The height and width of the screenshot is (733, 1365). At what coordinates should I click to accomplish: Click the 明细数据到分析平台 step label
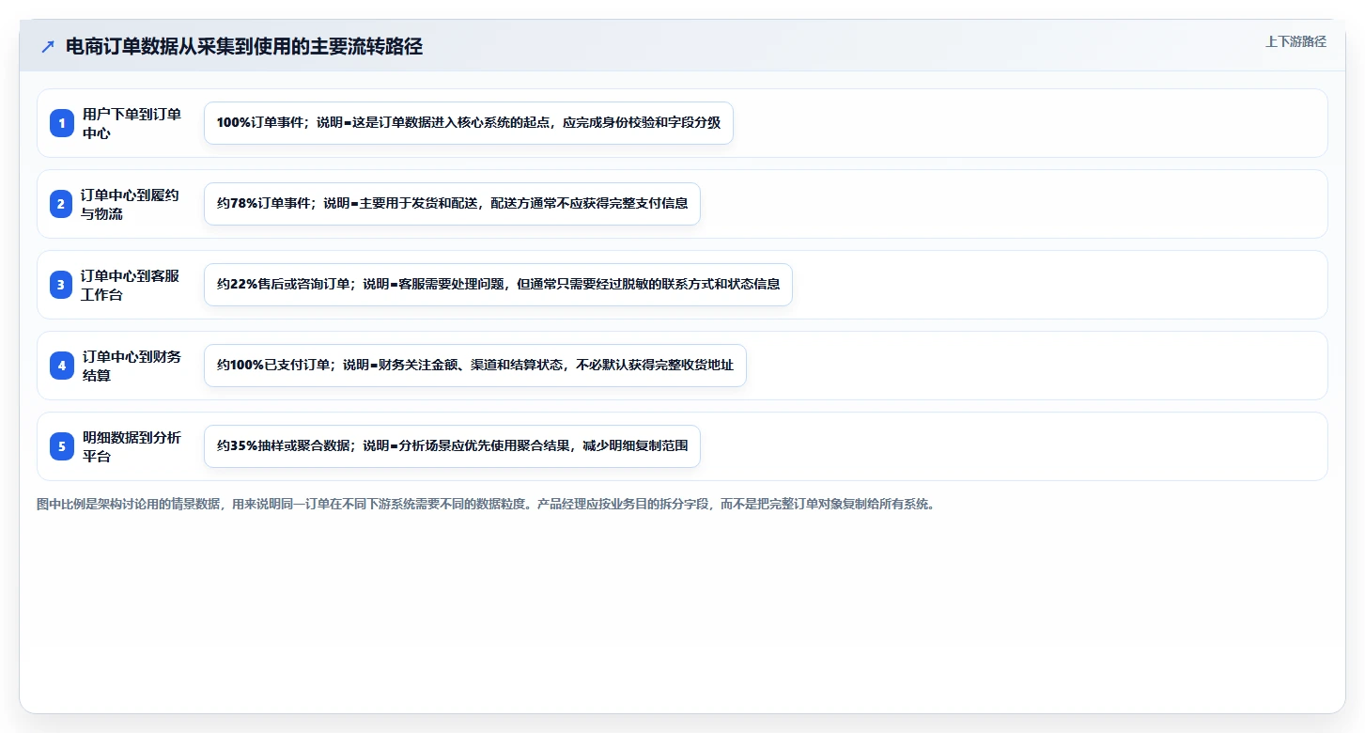[x=132, y=446]
